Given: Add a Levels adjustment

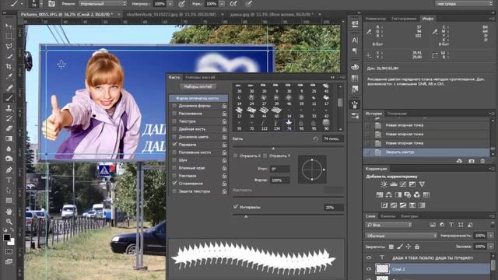Looking at the screenshot, I should click(x=394, y=184).
